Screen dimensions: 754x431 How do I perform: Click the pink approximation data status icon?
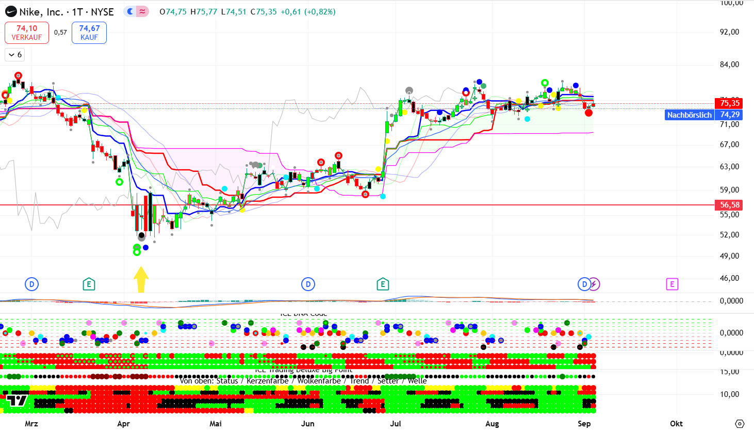coord(142,11)
